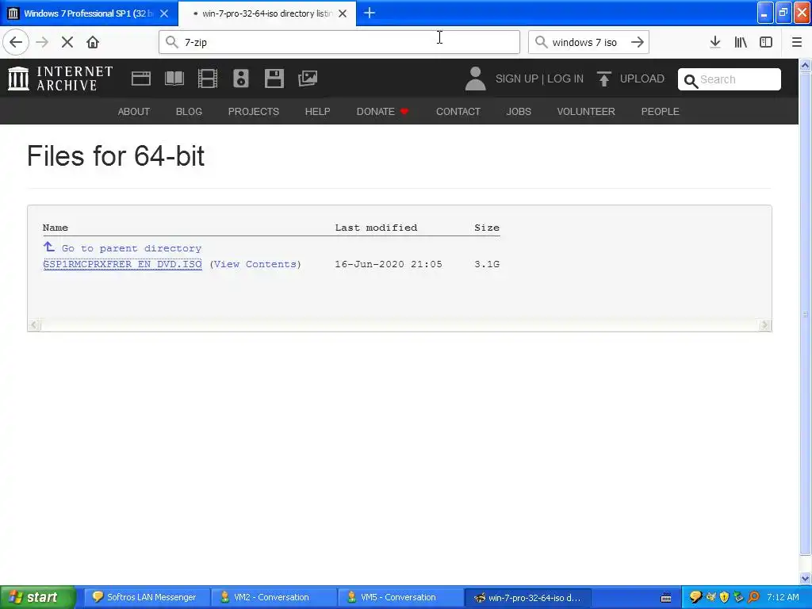Open the Firefox downloads panel

point(715,42)
